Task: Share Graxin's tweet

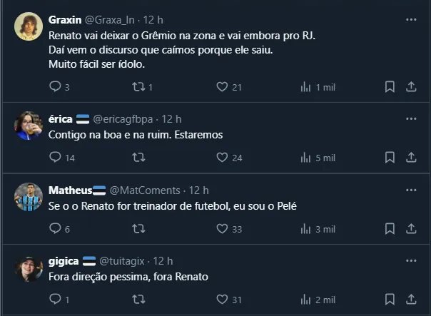Action: (x=411, y=87)
